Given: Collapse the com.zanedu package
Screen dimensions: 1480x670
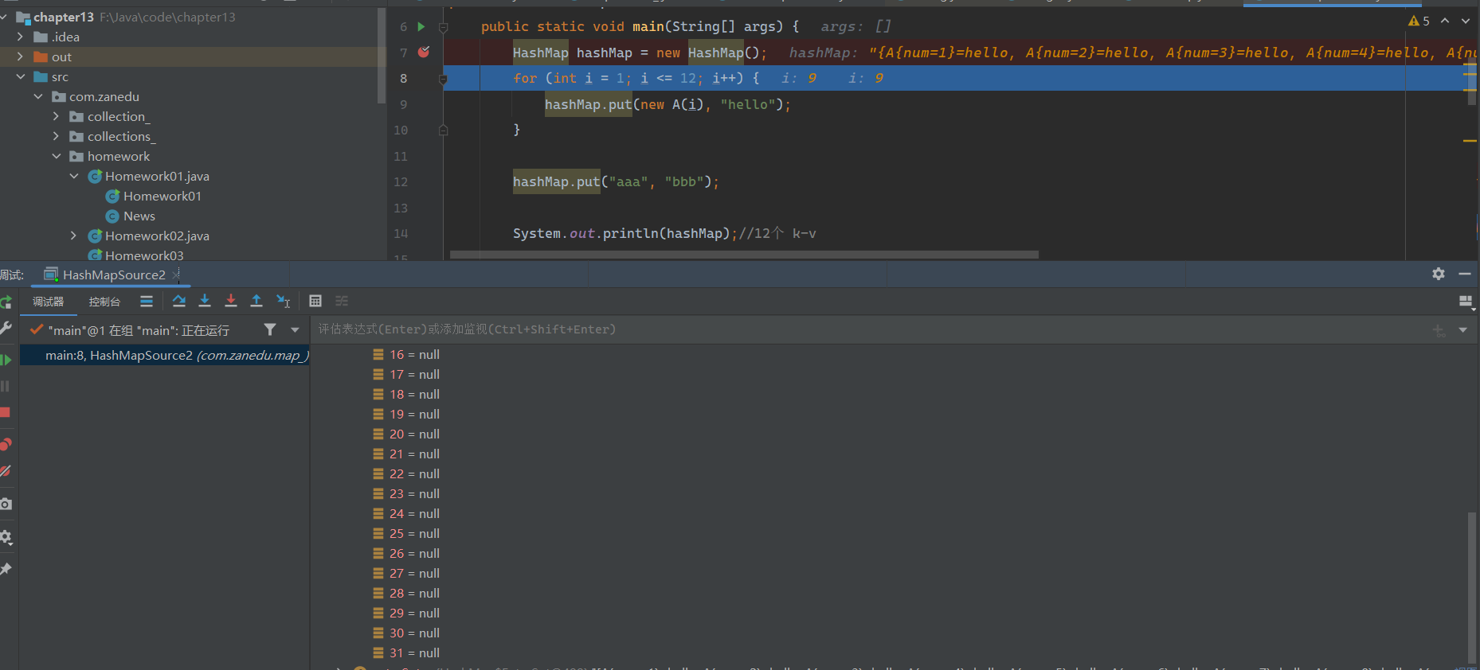Looking at the screenshot, I should click(x=38, y=96).
